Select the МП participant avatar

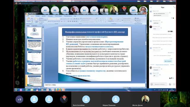coord(133,10)
